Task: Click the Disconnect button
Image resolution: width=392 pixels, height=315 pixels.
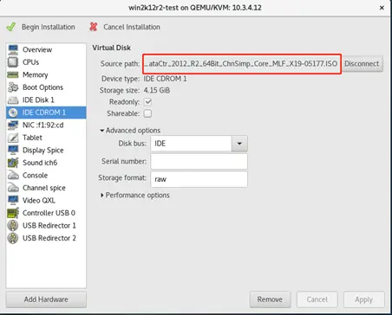Action: point(362,64)
